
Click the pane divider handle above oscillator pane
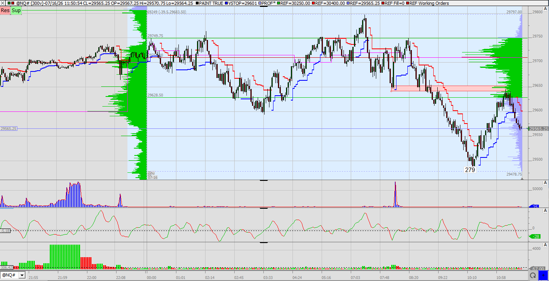(x=264, y=208)
